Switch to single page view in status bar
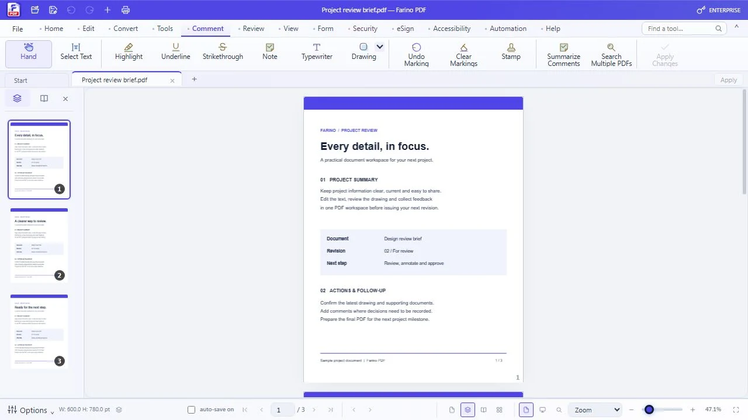 coord(452,410)
